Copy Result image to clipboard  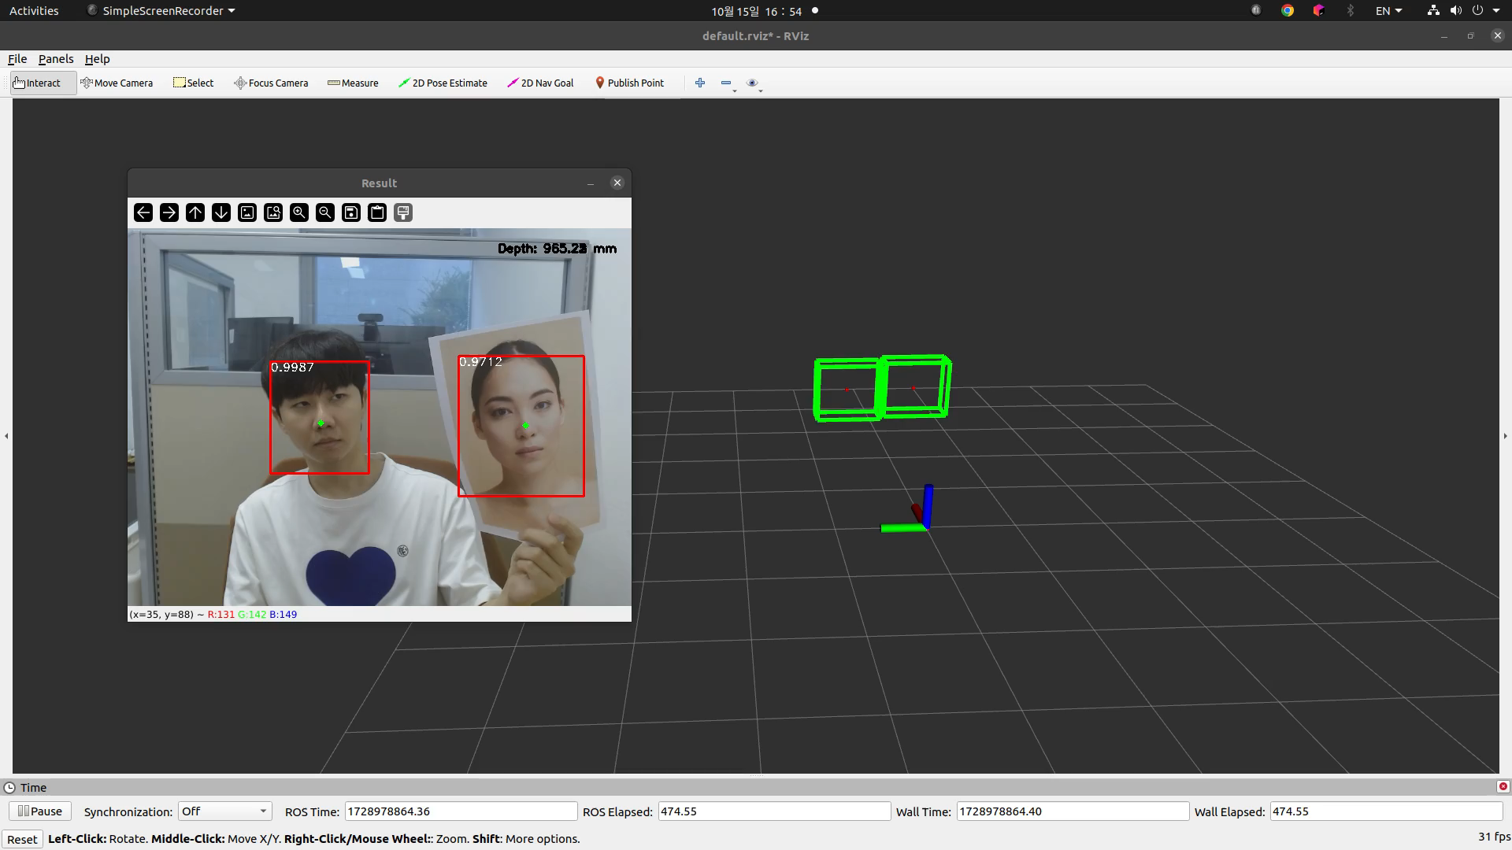tap(376, 213)
